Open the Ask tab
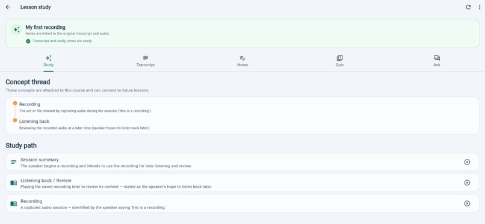 click(437, 61)
